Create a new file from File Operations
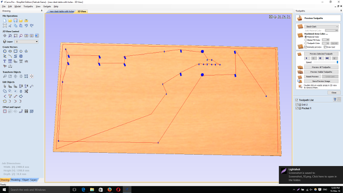Viewport: 343px width, 193px height. (x=5, y=21)
